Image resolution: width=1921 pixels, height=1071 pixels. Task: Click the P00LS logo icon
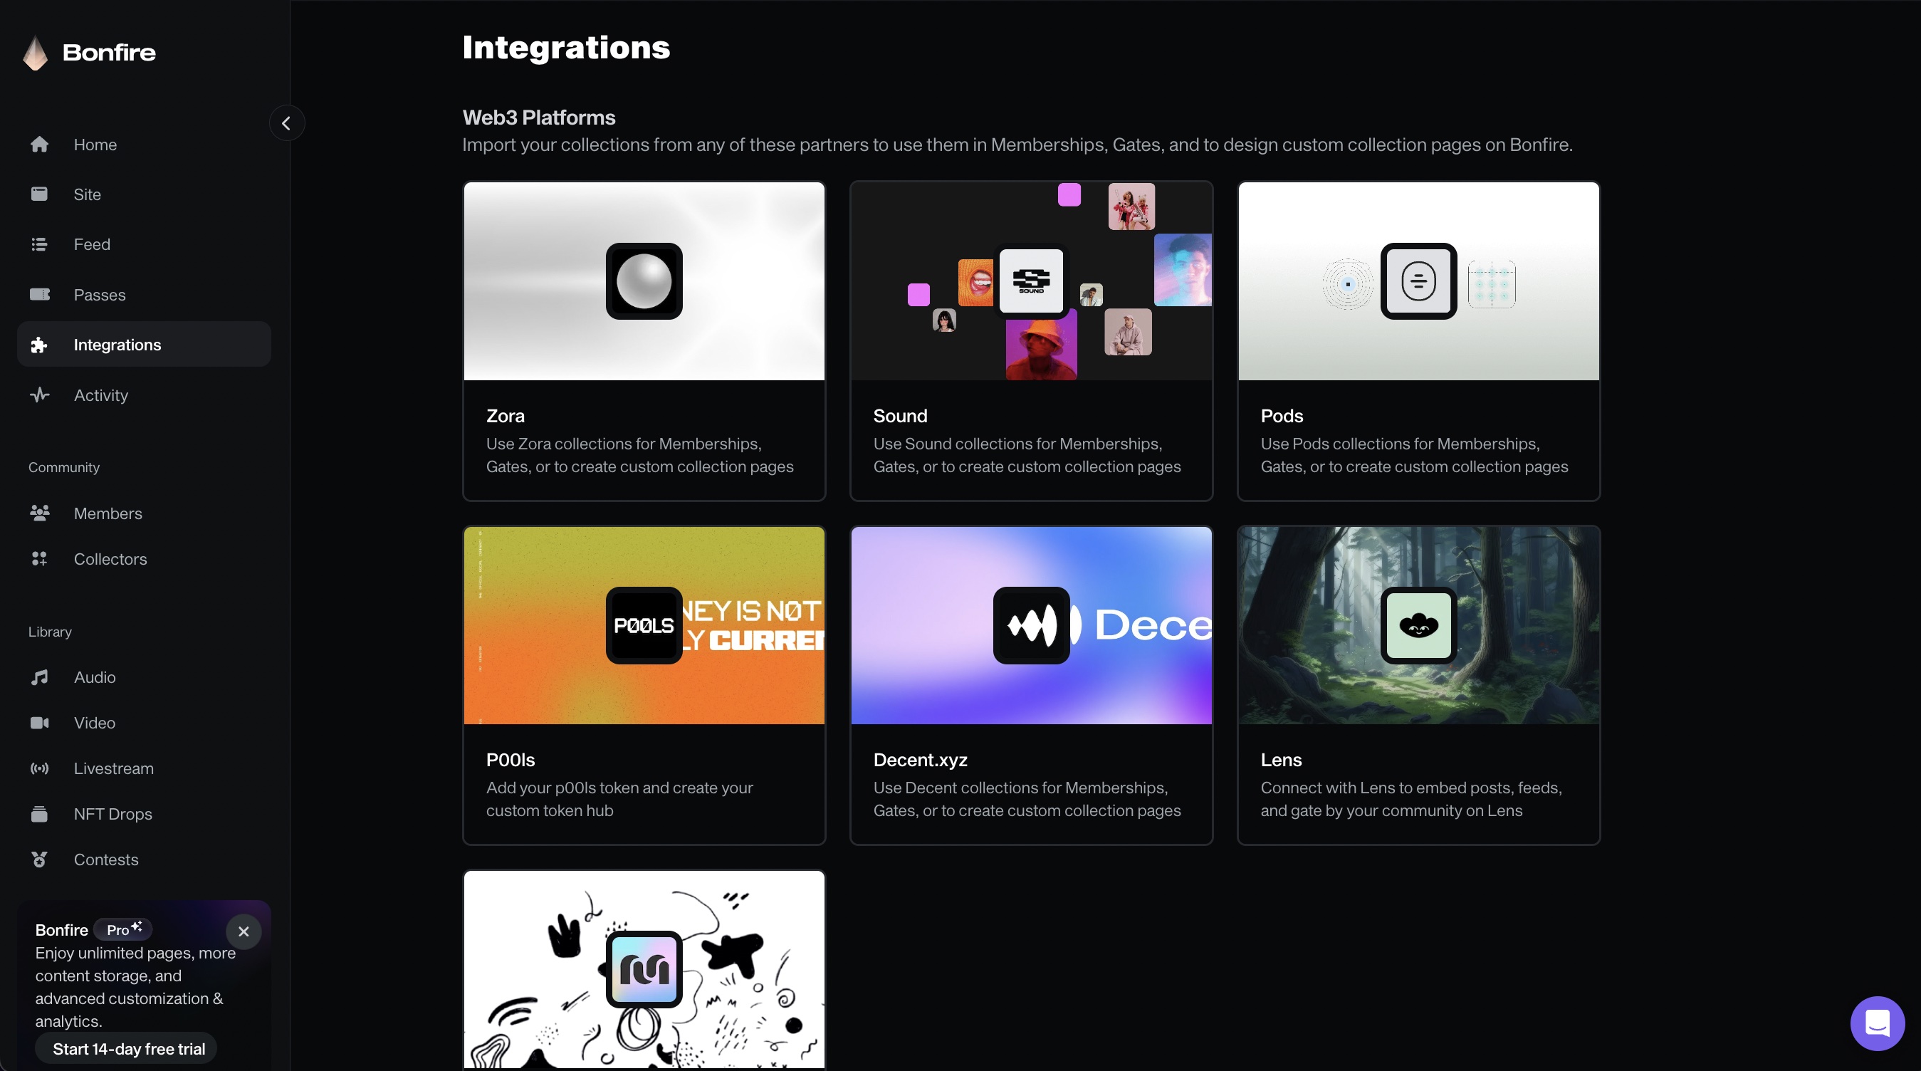point(644,625)
